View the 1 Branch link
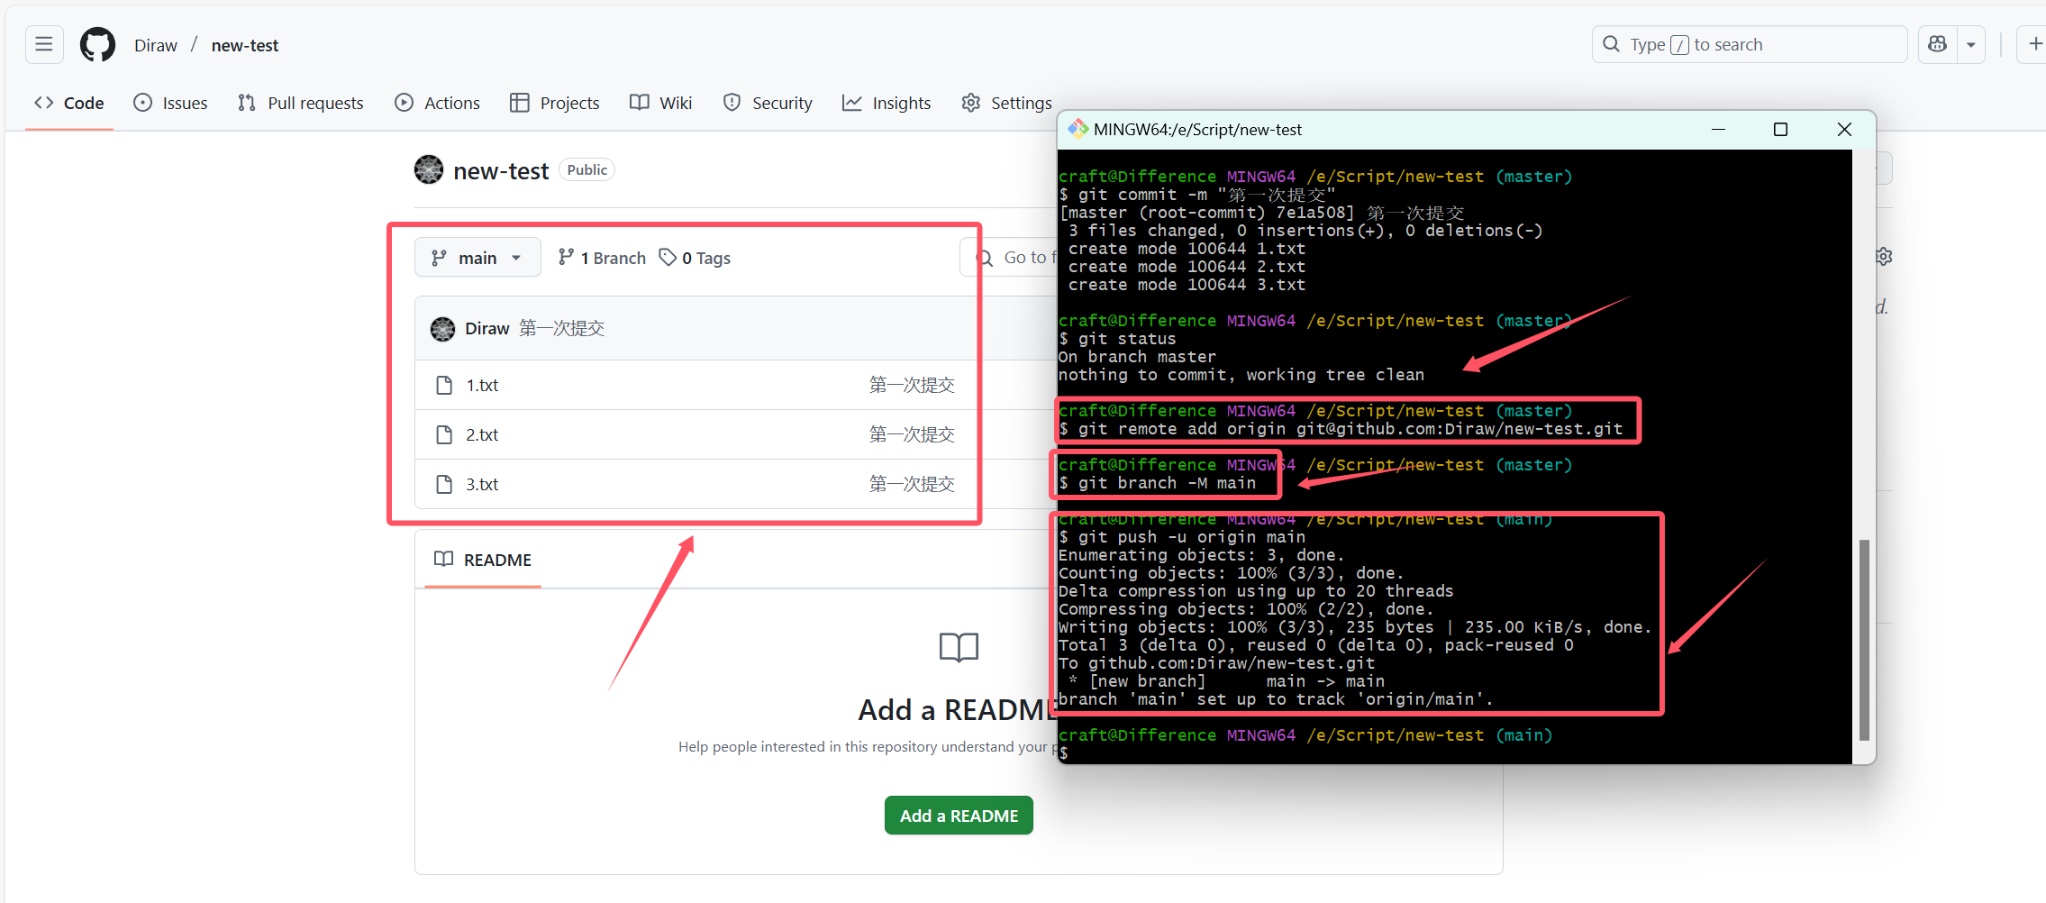Screen dimensions: 2046x903 602,258
